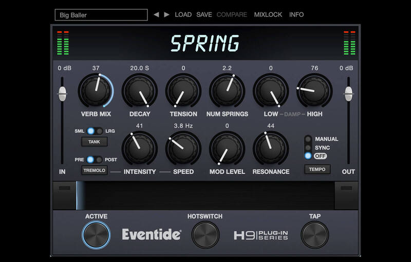Click the Decay value 20.0 S
The height and width of the screenshot is (262, 411).
pos(139,68)
